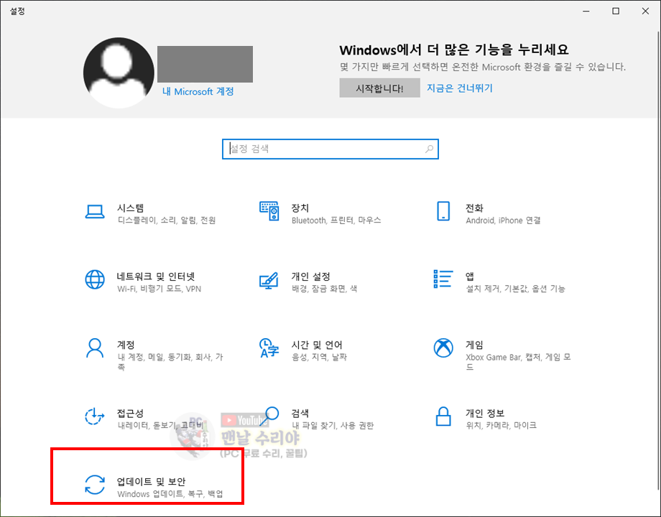This screenshot has width=661, height=517.
Task: Select the 게임 category title
Action: 474,345
